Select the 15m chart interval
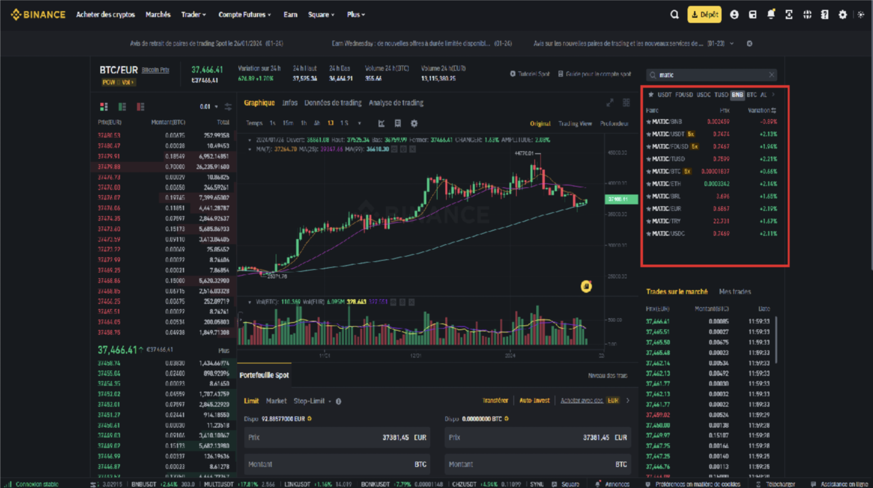 pyautogui.click(x=288, y=123)
